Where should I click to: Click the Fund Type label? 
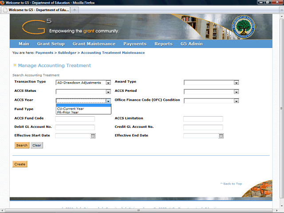(x=24, y=109)
